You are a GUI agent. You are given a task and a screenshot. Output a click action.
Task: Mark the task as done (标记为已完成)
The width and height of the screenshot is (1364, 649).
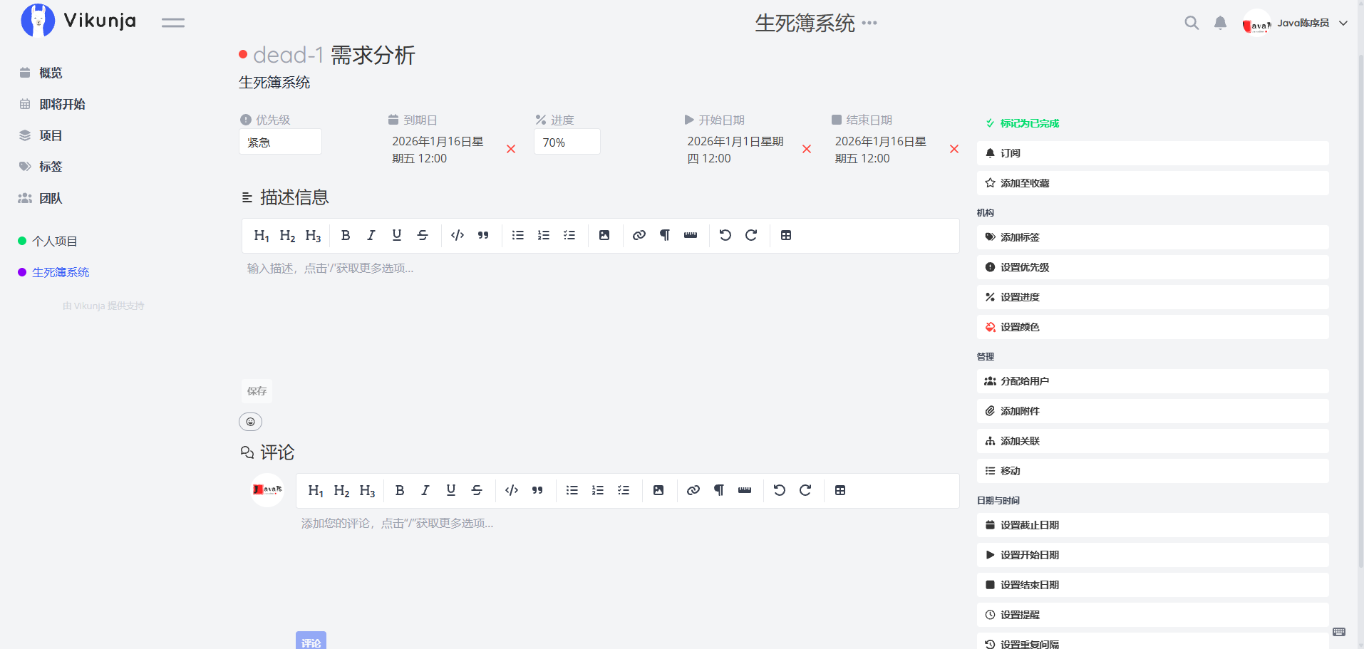point(1022,123)
